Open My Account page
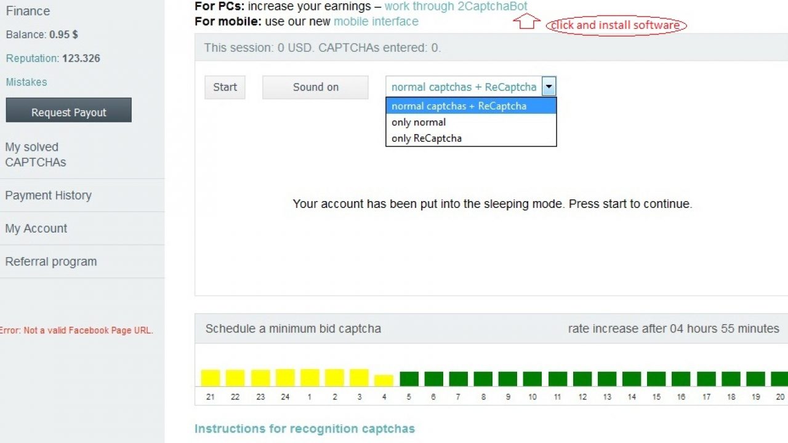Viewport: 788px width, 443px height. tap(36, 228)
